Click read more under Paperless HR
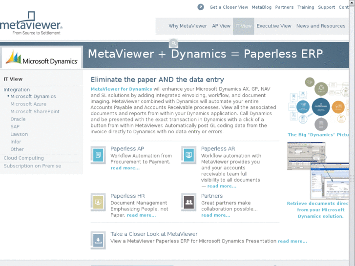The image size is (355, 266). (x=141, y=215)
